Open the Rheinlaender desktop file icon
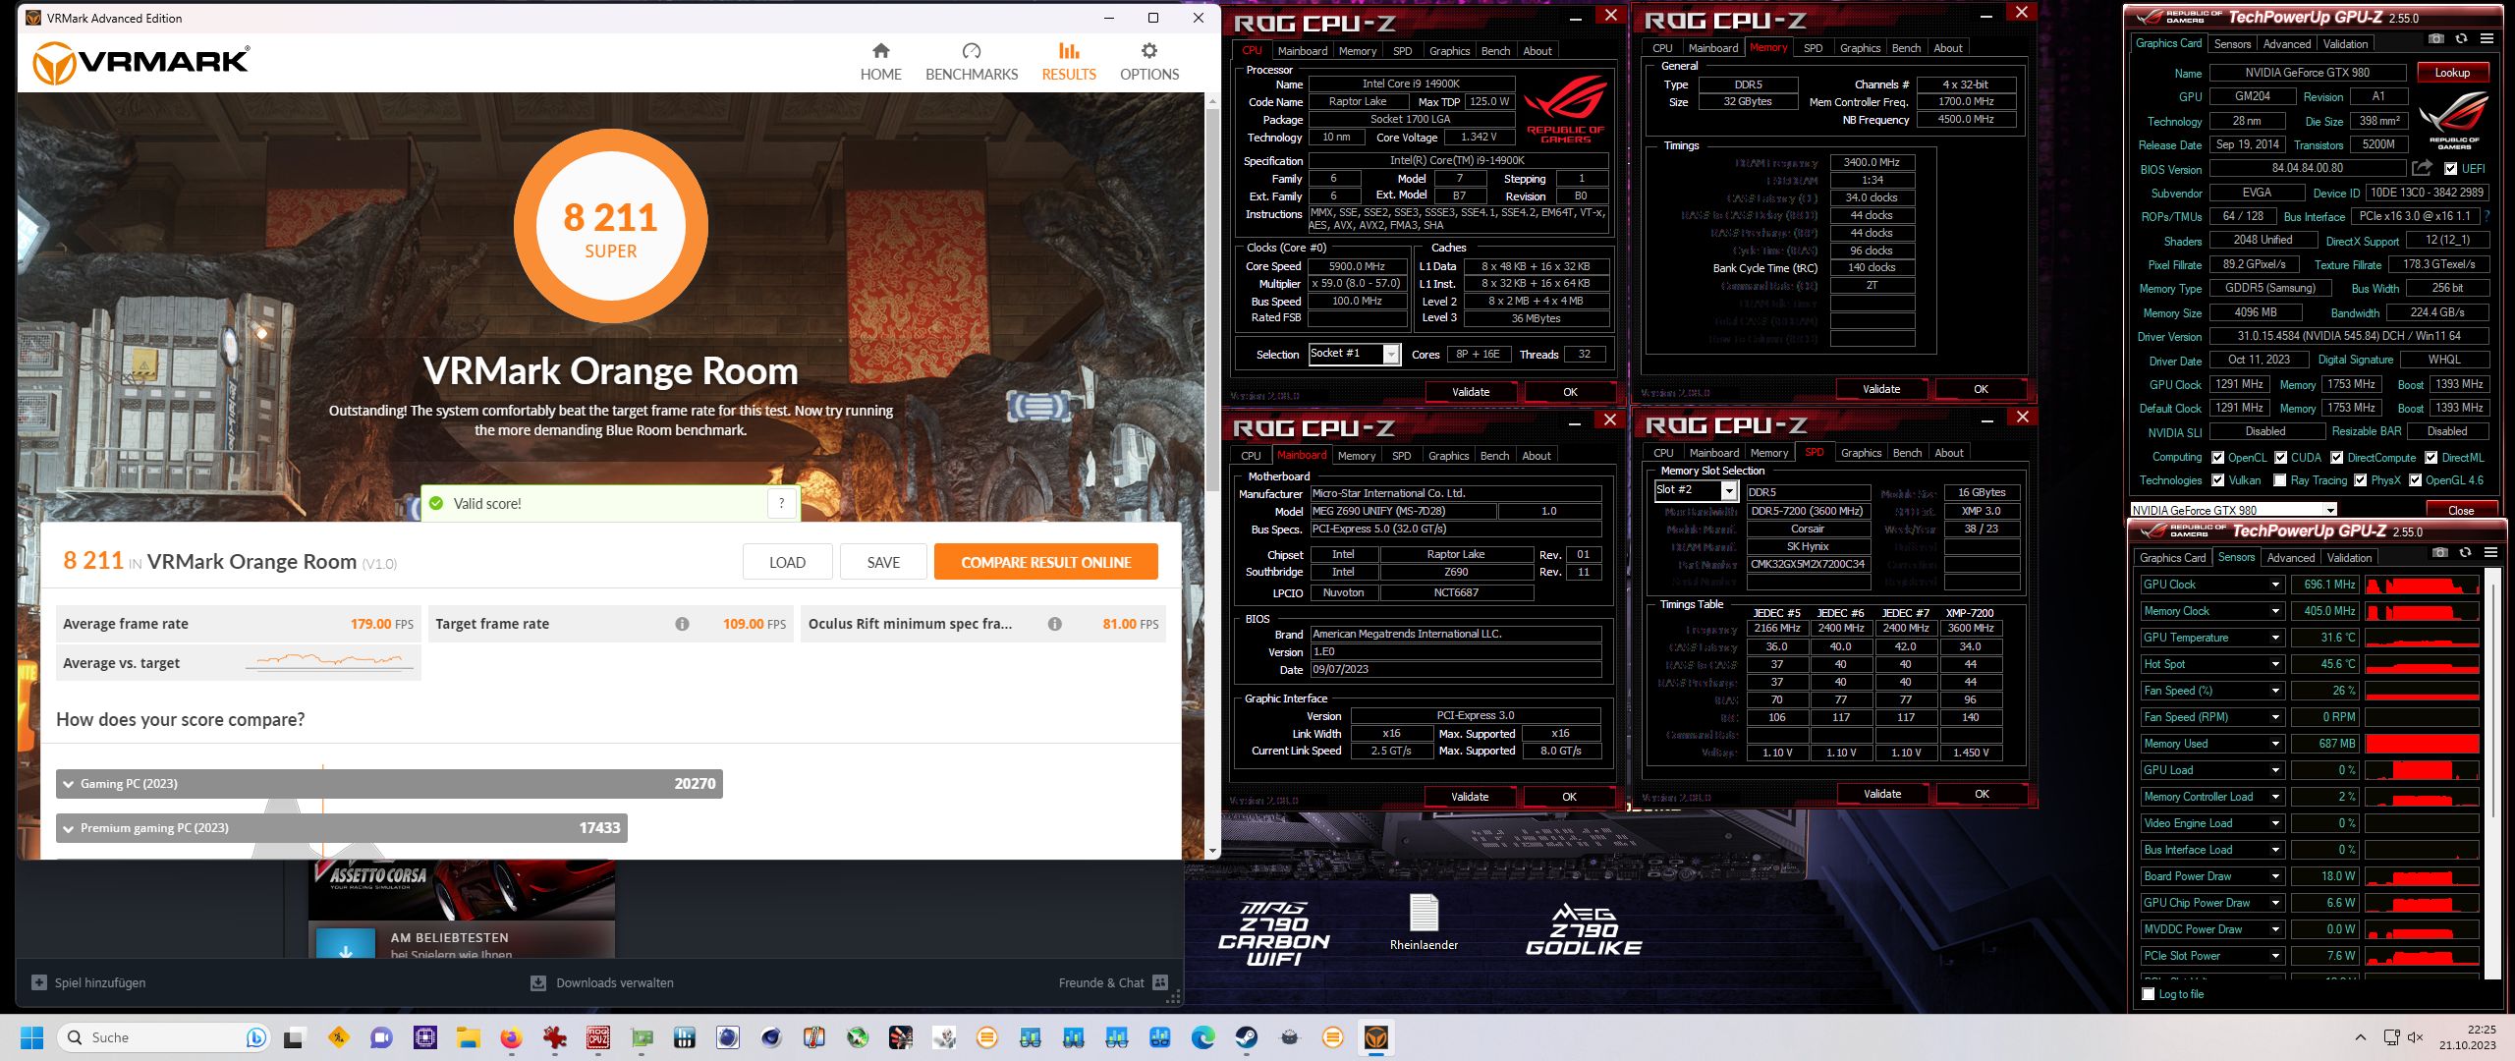Image resolution: width=2515 pixels, height=1061 pixels. click(x=1424, y=921)
